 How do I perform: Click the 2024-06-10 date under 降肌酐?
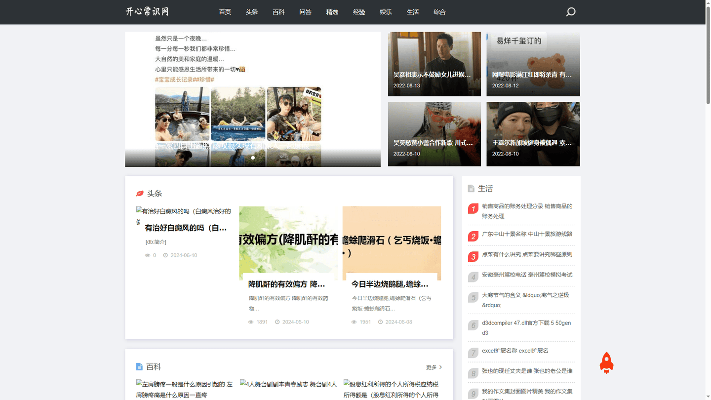click(x=296, y=322)
